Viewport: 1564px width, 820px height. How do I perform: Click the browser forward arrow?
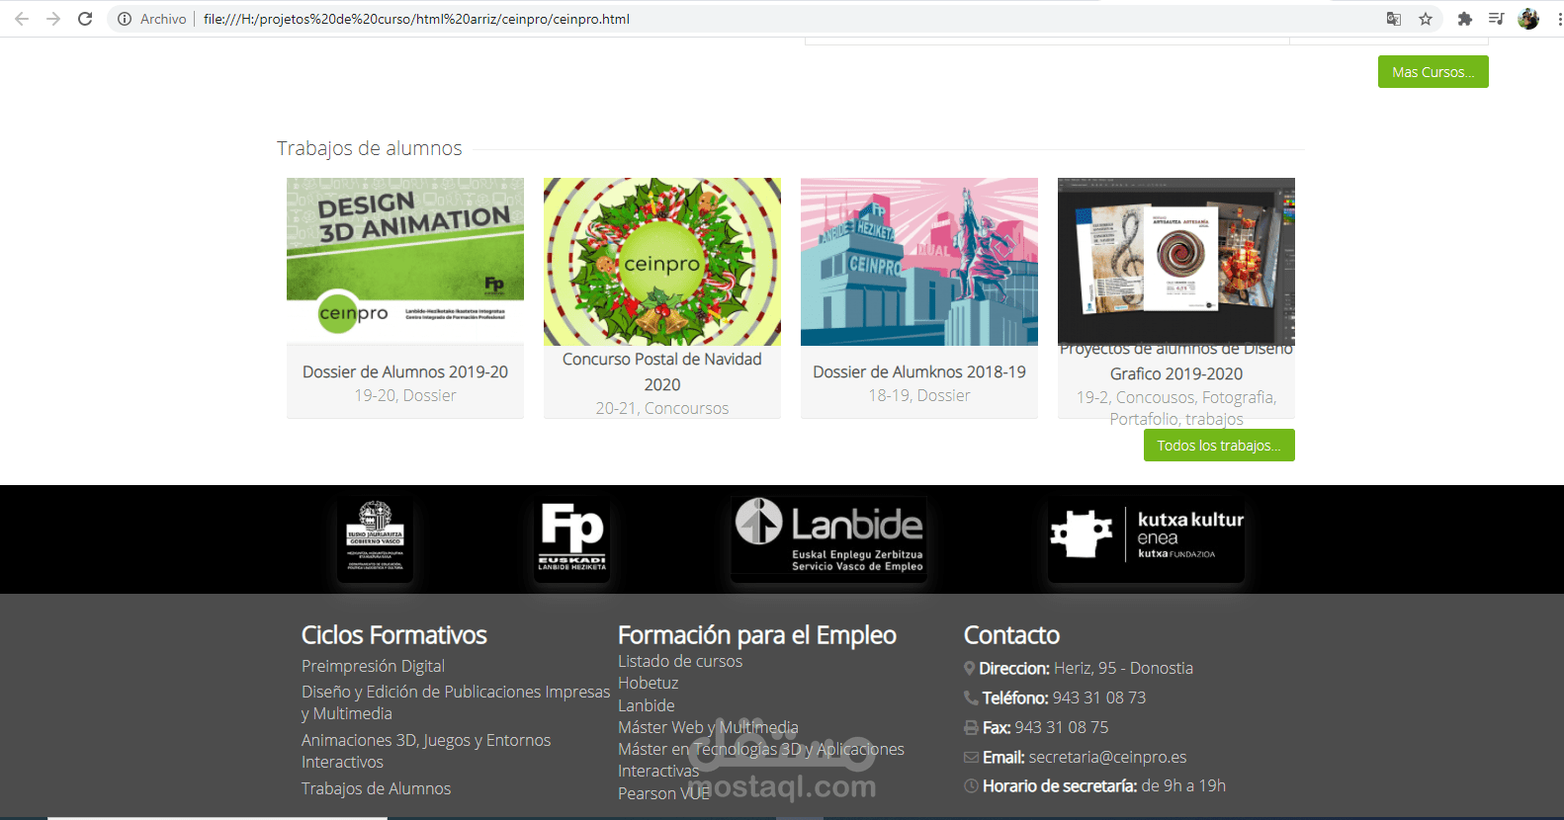point(53,19)
